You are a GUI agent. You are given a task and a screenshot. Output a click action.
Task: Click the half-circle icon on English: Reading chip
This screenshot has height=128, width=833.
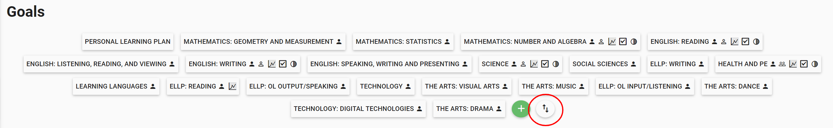[756, 42]
